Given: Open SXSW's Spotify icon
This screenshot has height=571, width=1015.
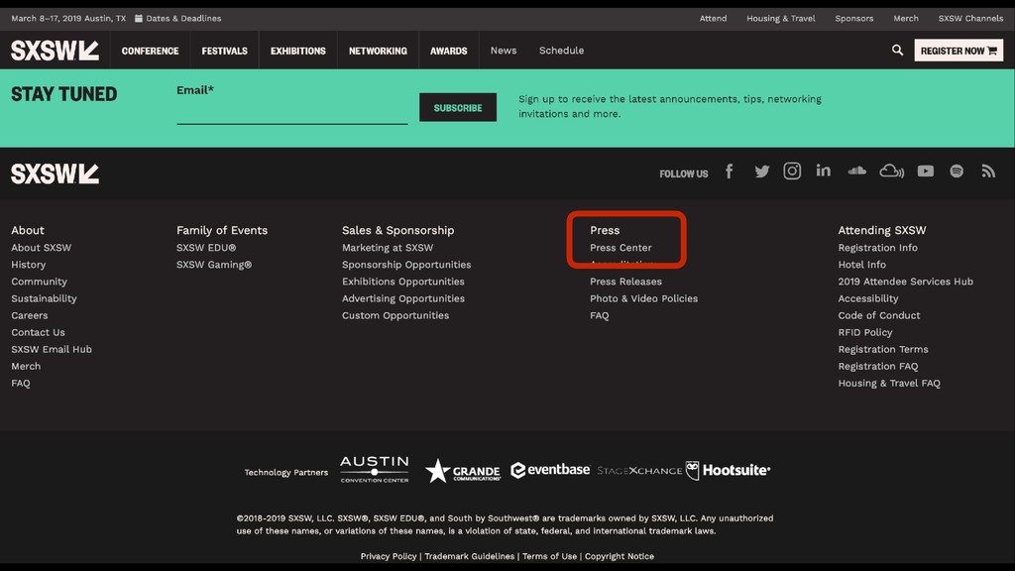Looking at the screenshot, I should coord(957,171).
